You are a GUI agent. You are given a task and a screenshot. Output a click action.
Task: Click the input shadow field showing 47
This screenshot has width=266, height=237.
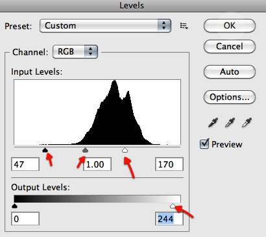[25, 164]
